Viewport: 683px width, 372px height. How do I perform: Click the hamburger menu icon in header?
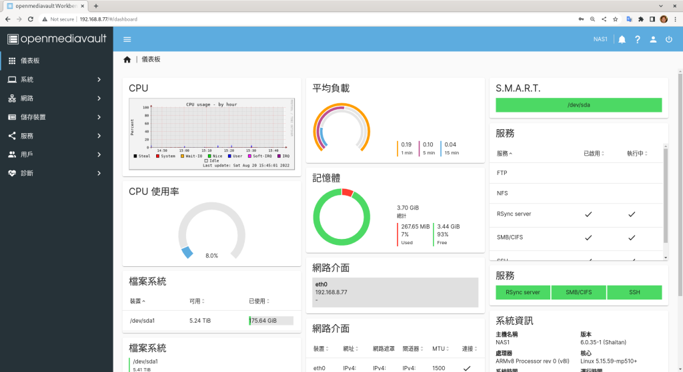point(127,39)
